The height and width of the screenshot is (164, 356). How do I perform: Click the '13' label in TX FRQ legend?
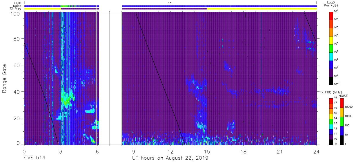click(x=336, y=123)
